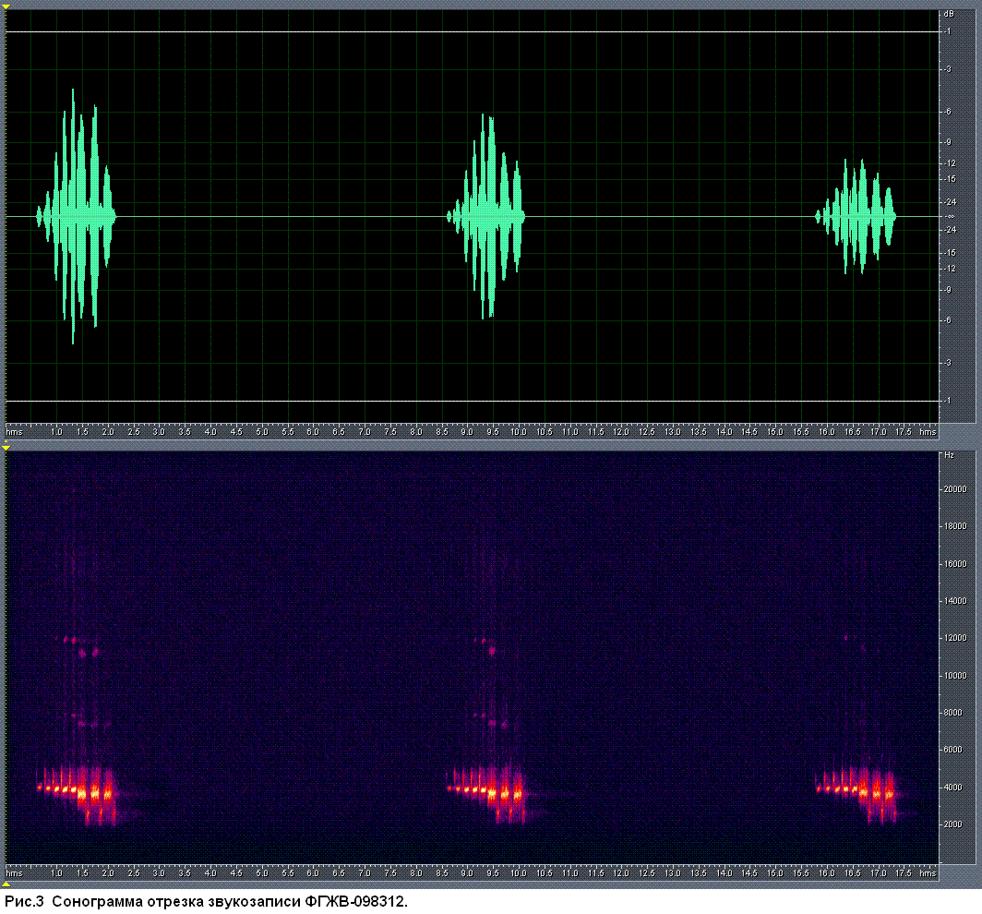Click the yellow cursor marker above the waveform
Screen dimensions: 982x914
tap(6, 6)
